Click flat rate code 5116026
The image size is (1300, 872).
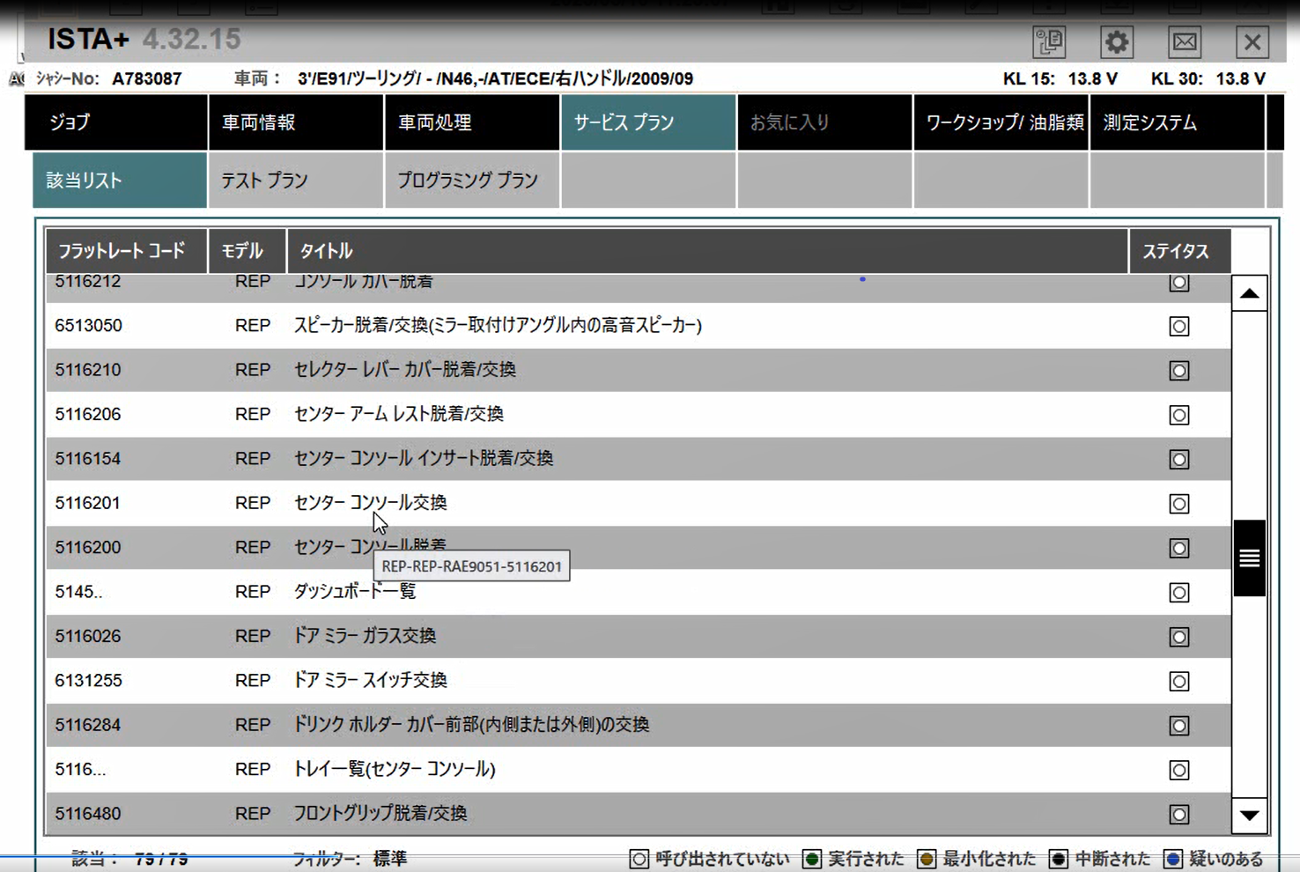[x=88, y=636]
